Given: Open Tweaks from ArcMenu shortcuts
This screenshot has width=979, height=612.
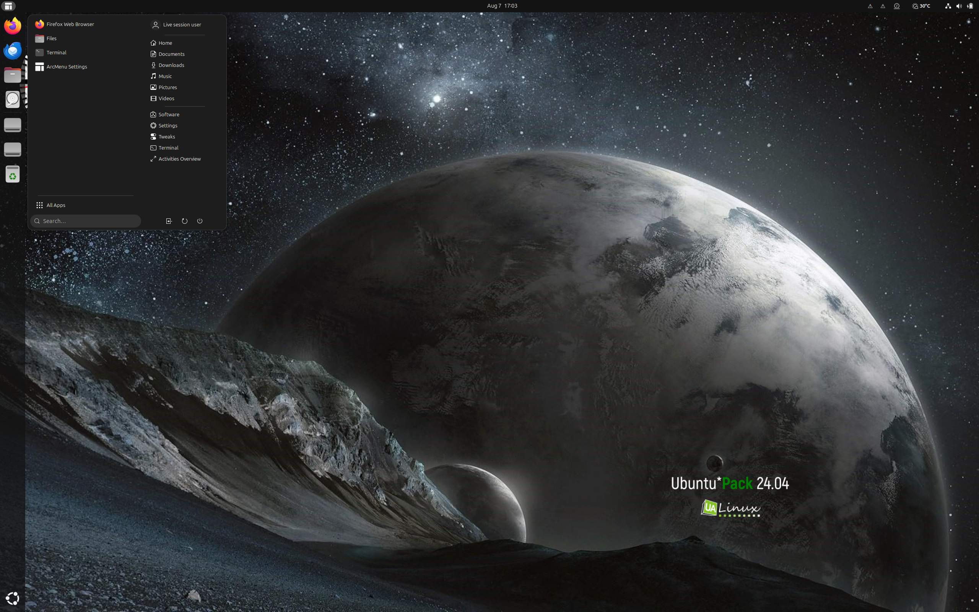Looking at the screenshot, I should 184,137.
